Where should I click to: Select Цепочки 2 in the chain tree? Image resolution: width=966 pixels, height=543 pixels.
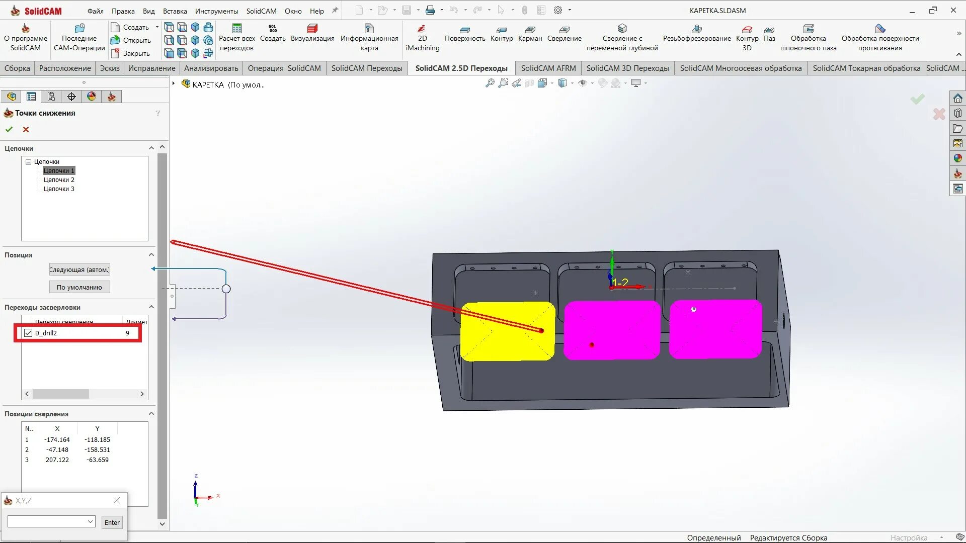(59, 180)
